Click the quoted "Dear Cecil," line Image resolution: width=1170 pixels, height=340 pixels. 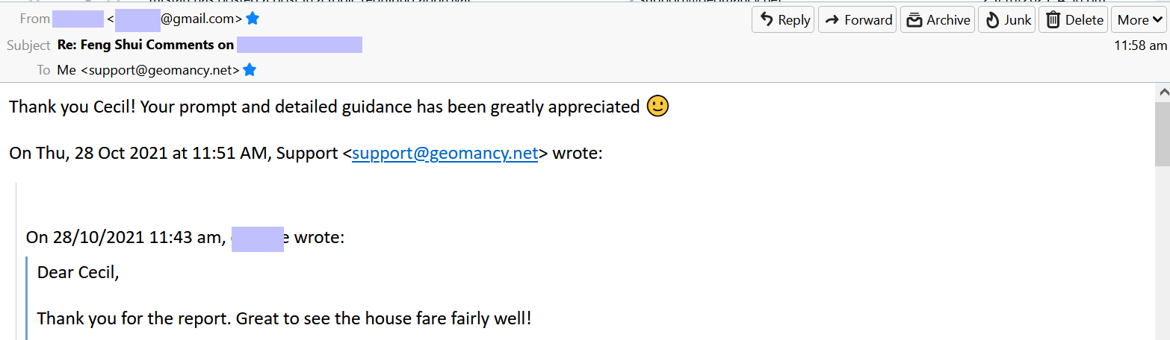click(78, 273)
